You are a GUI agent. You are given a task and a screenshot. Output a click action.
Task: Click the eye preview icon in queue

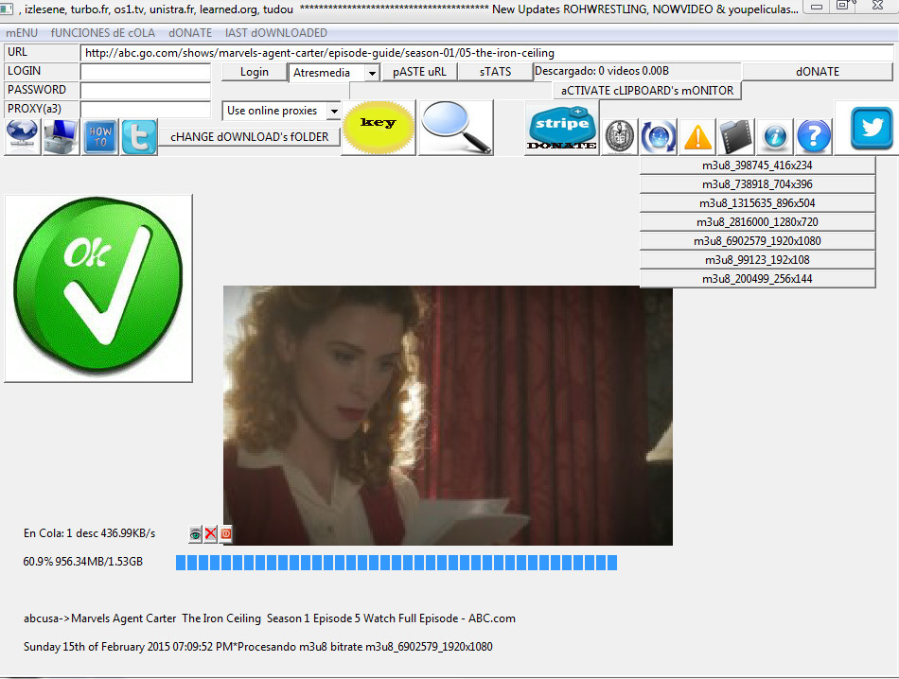196,534
